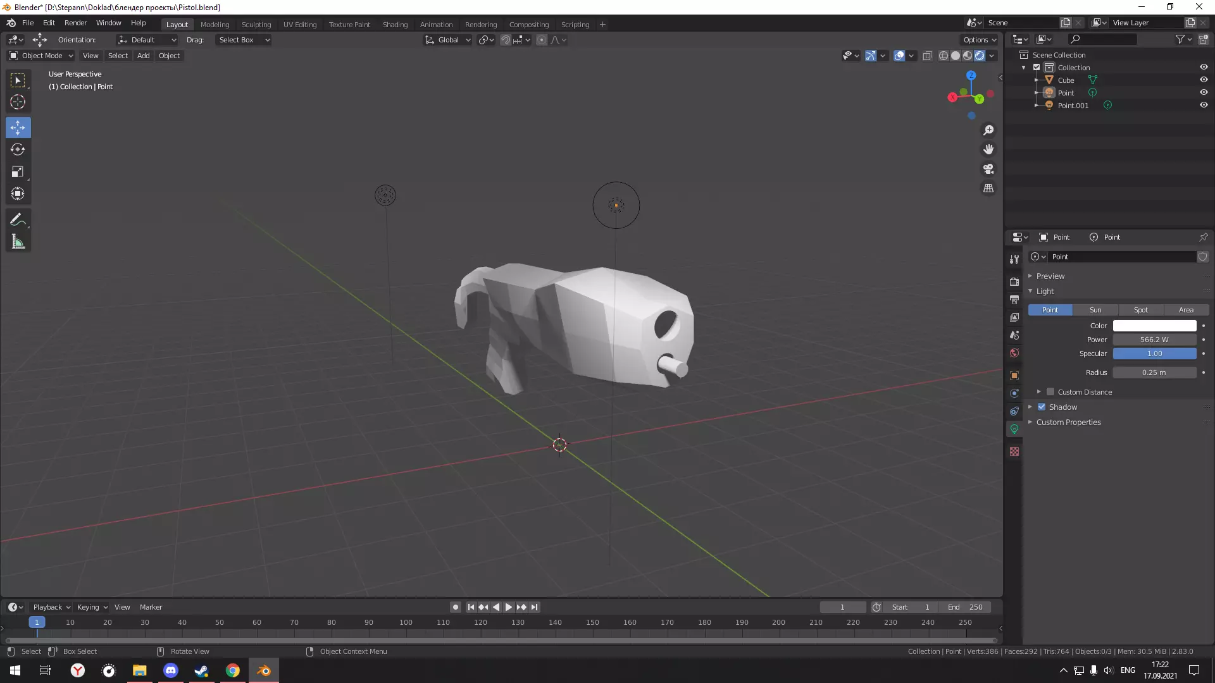
Task: Activate the Annotate pencil tool
Action: point(18,219)
